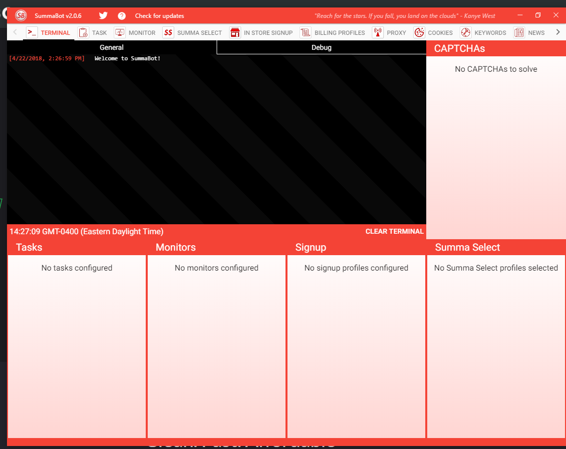
Task: Click the Task clipboard icon
Action: coord(83,32)
